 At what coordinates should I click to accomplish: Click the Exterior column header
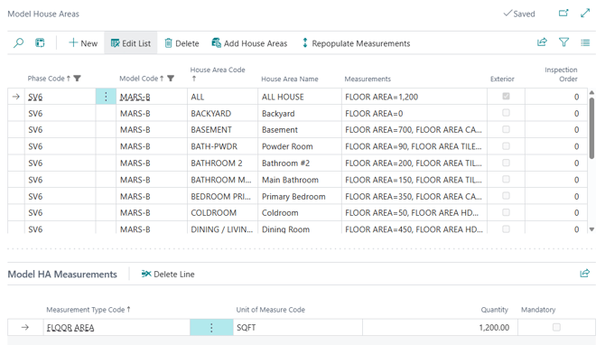[502, 79]
